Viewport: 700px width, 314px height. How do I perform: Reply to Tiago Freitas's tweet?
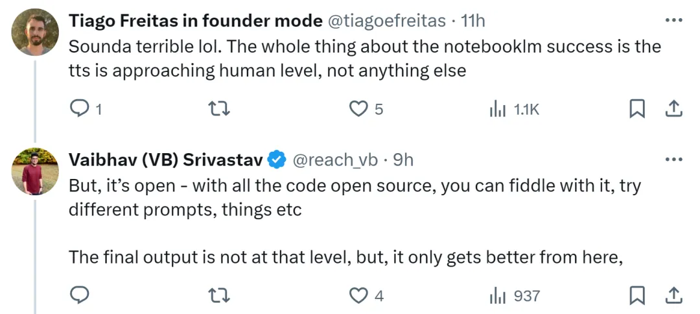point(80,109)
